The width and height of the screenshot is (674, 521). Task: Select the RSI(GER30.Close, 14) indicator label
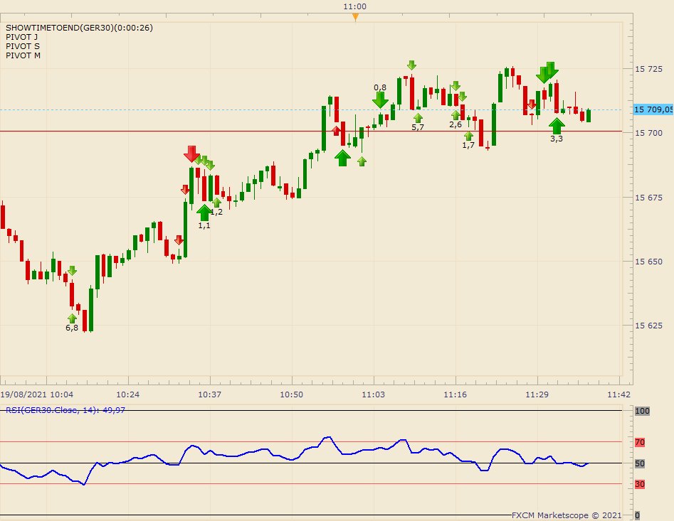coord(65,410)
